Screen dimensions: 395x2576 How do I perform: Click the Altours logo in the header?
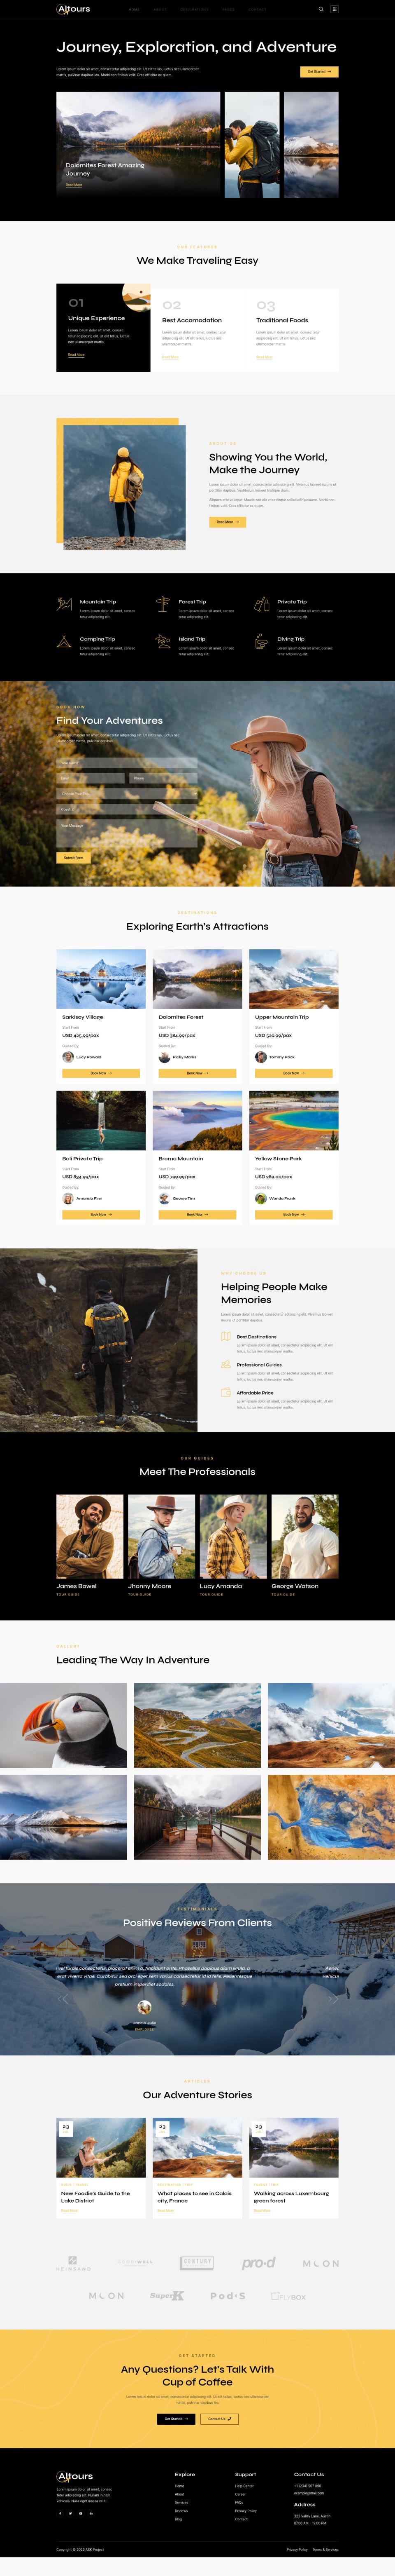[x=74, y=9]
